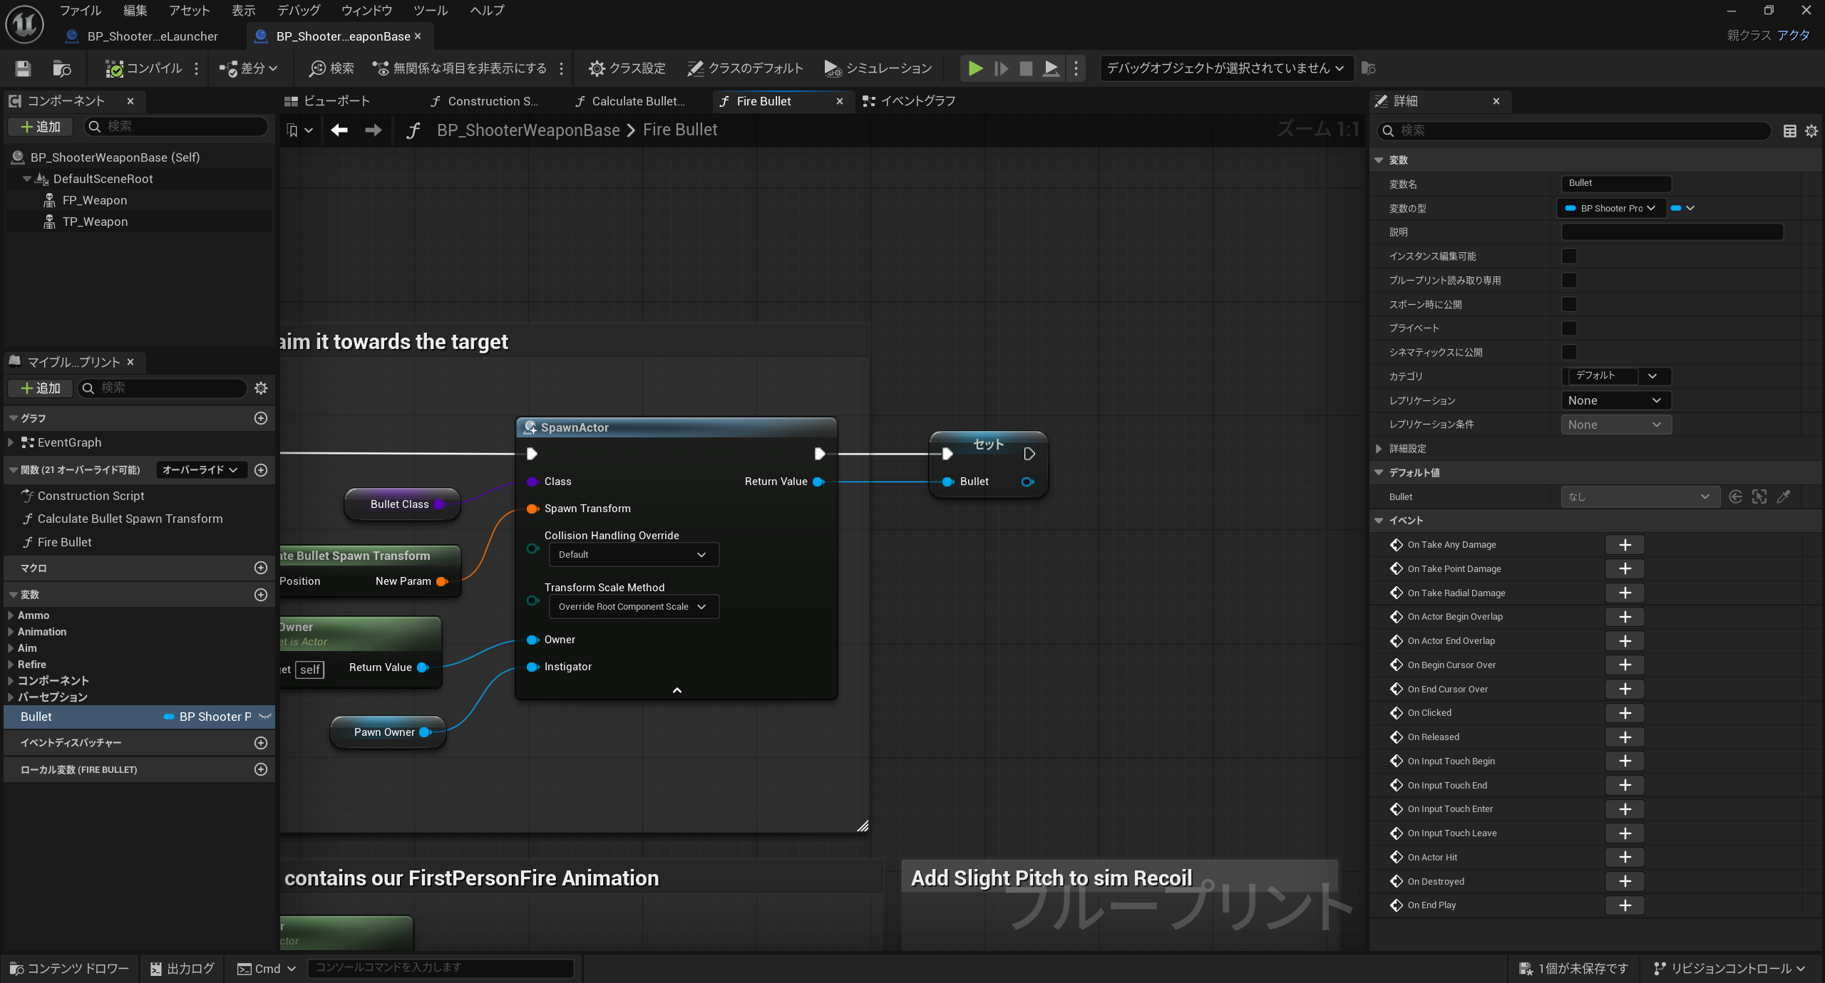This screenshot has width=1825, height=983.
Task: Open Class Settings gear button
Action: pyautogui.click(x=627, y=68)
